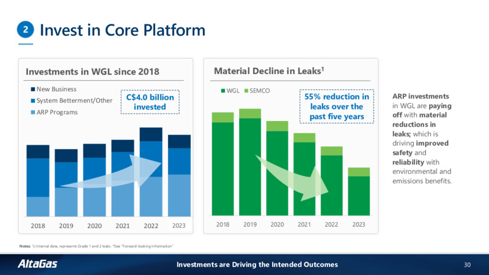Viewport: 489px width, 275px height.
Task: Click the Material Decline in Leaks heading
Action: pos(269,71)
